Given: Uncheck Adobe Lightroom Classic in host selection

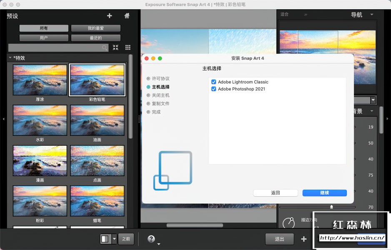Looking at the screenshot, I should coord(214,82).
